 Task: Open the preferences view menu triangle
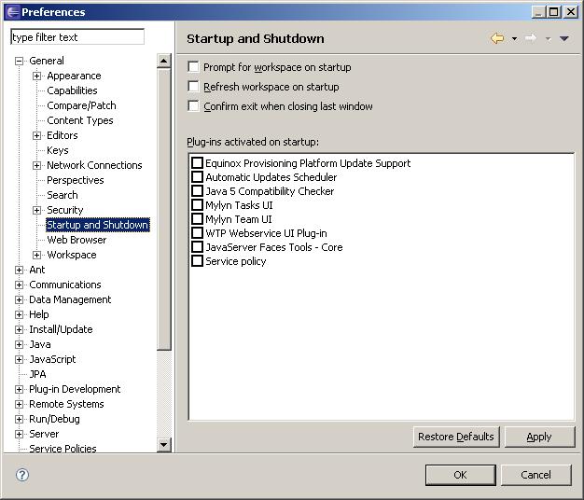coord(563,39)
